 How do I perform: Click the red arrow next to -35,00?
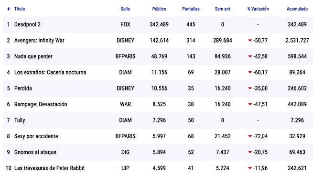(x=250, y=88)
